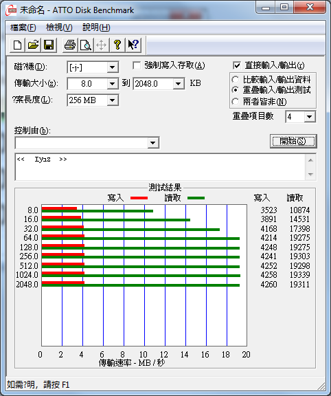This screenshot has width=331, height=396.
Task: Click the 開始(S) start button
Action: (293, 141)
